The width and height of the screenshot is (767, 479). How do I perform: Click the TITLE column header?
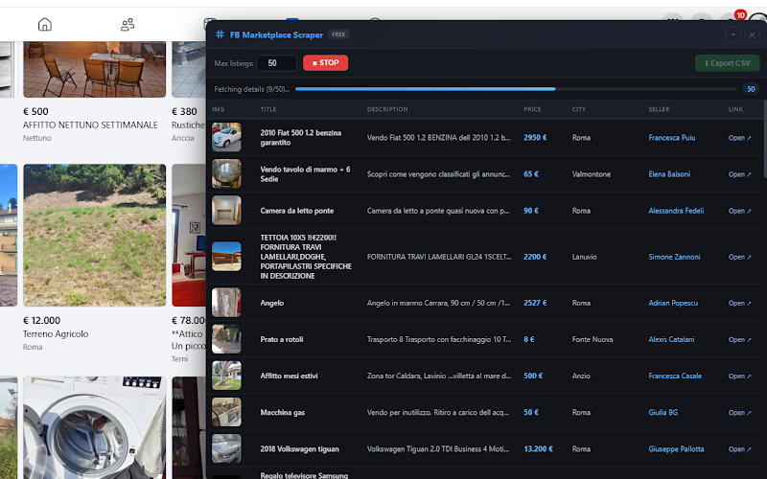pos(268,109)
